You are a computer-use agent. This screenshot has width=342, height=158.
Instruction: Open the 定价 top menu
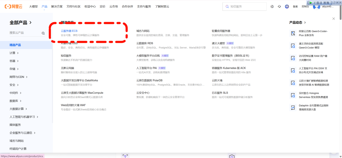(103, 7)
